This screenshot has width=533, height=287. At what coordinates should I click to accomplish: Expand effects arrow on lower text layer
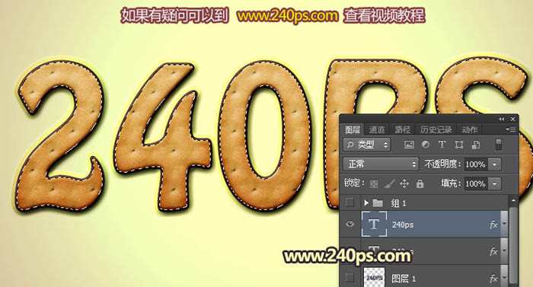pos(504,252)
